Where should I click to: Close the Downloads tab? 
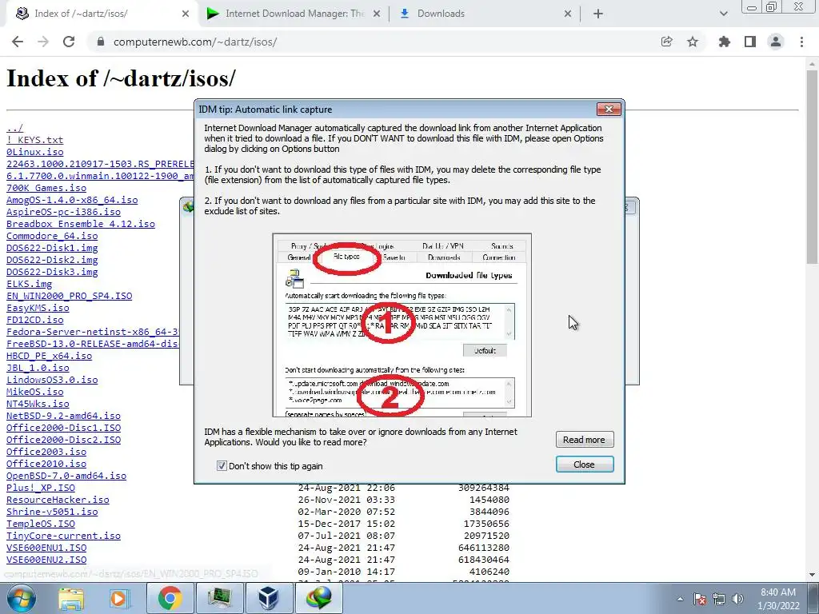click(568, 14)
